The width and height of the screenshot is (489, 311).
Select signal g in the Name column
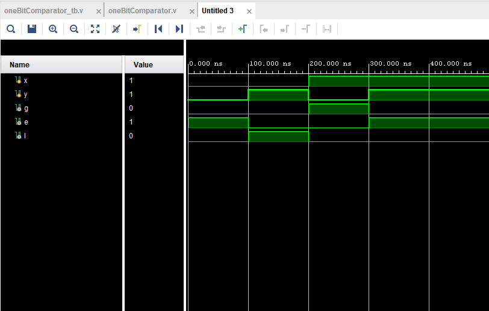pyautogui.click(x=25, y=108)
